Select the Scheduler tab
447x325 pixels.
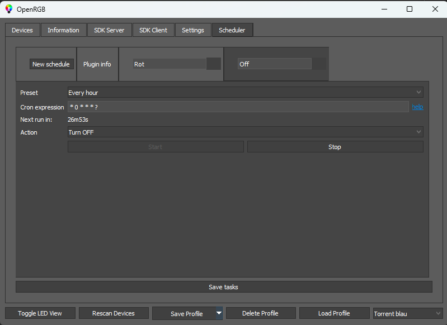[x=232, y=30]
